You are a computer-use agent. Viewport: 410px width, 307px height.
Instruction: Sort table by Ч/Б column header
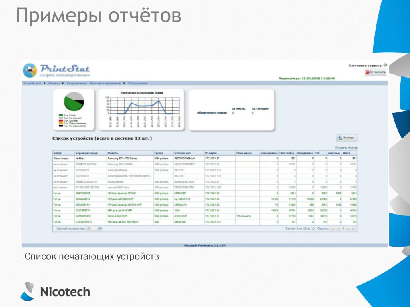(321, 153)
